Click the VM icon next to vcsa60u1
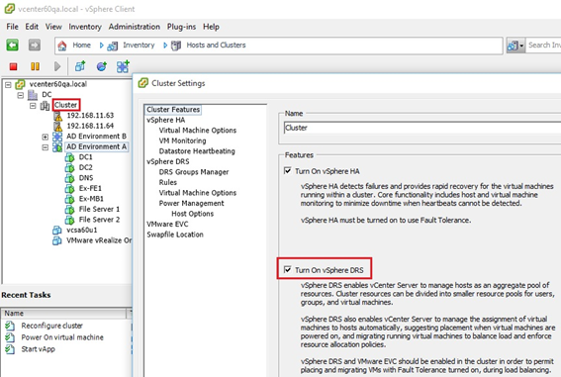The width and height of the screenshot is (561, 377). pos(56,230)
